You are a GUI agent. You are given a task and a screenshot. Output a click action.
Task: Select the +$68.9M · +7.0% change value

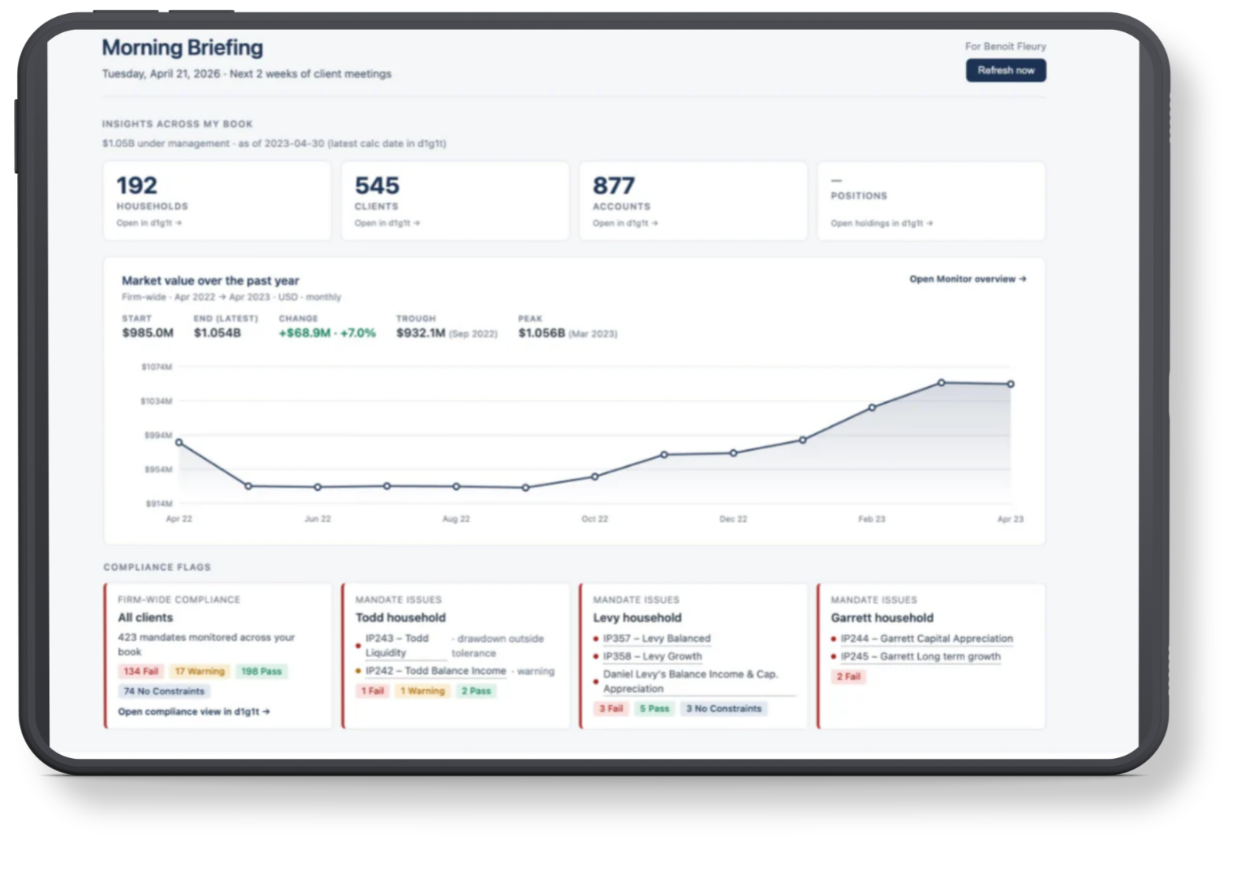(x=327, y=333)
